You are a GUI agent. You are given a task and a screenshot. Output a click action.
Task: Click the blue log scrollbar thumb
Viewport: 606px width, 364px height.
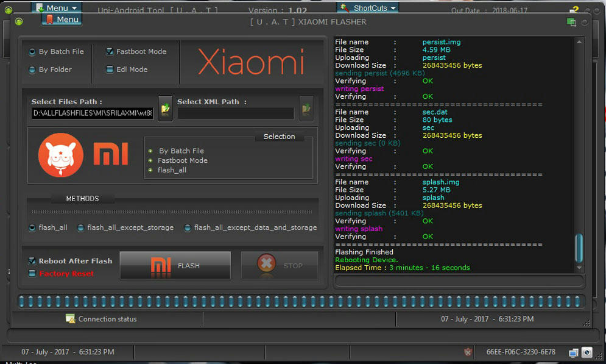coord(579,248)
